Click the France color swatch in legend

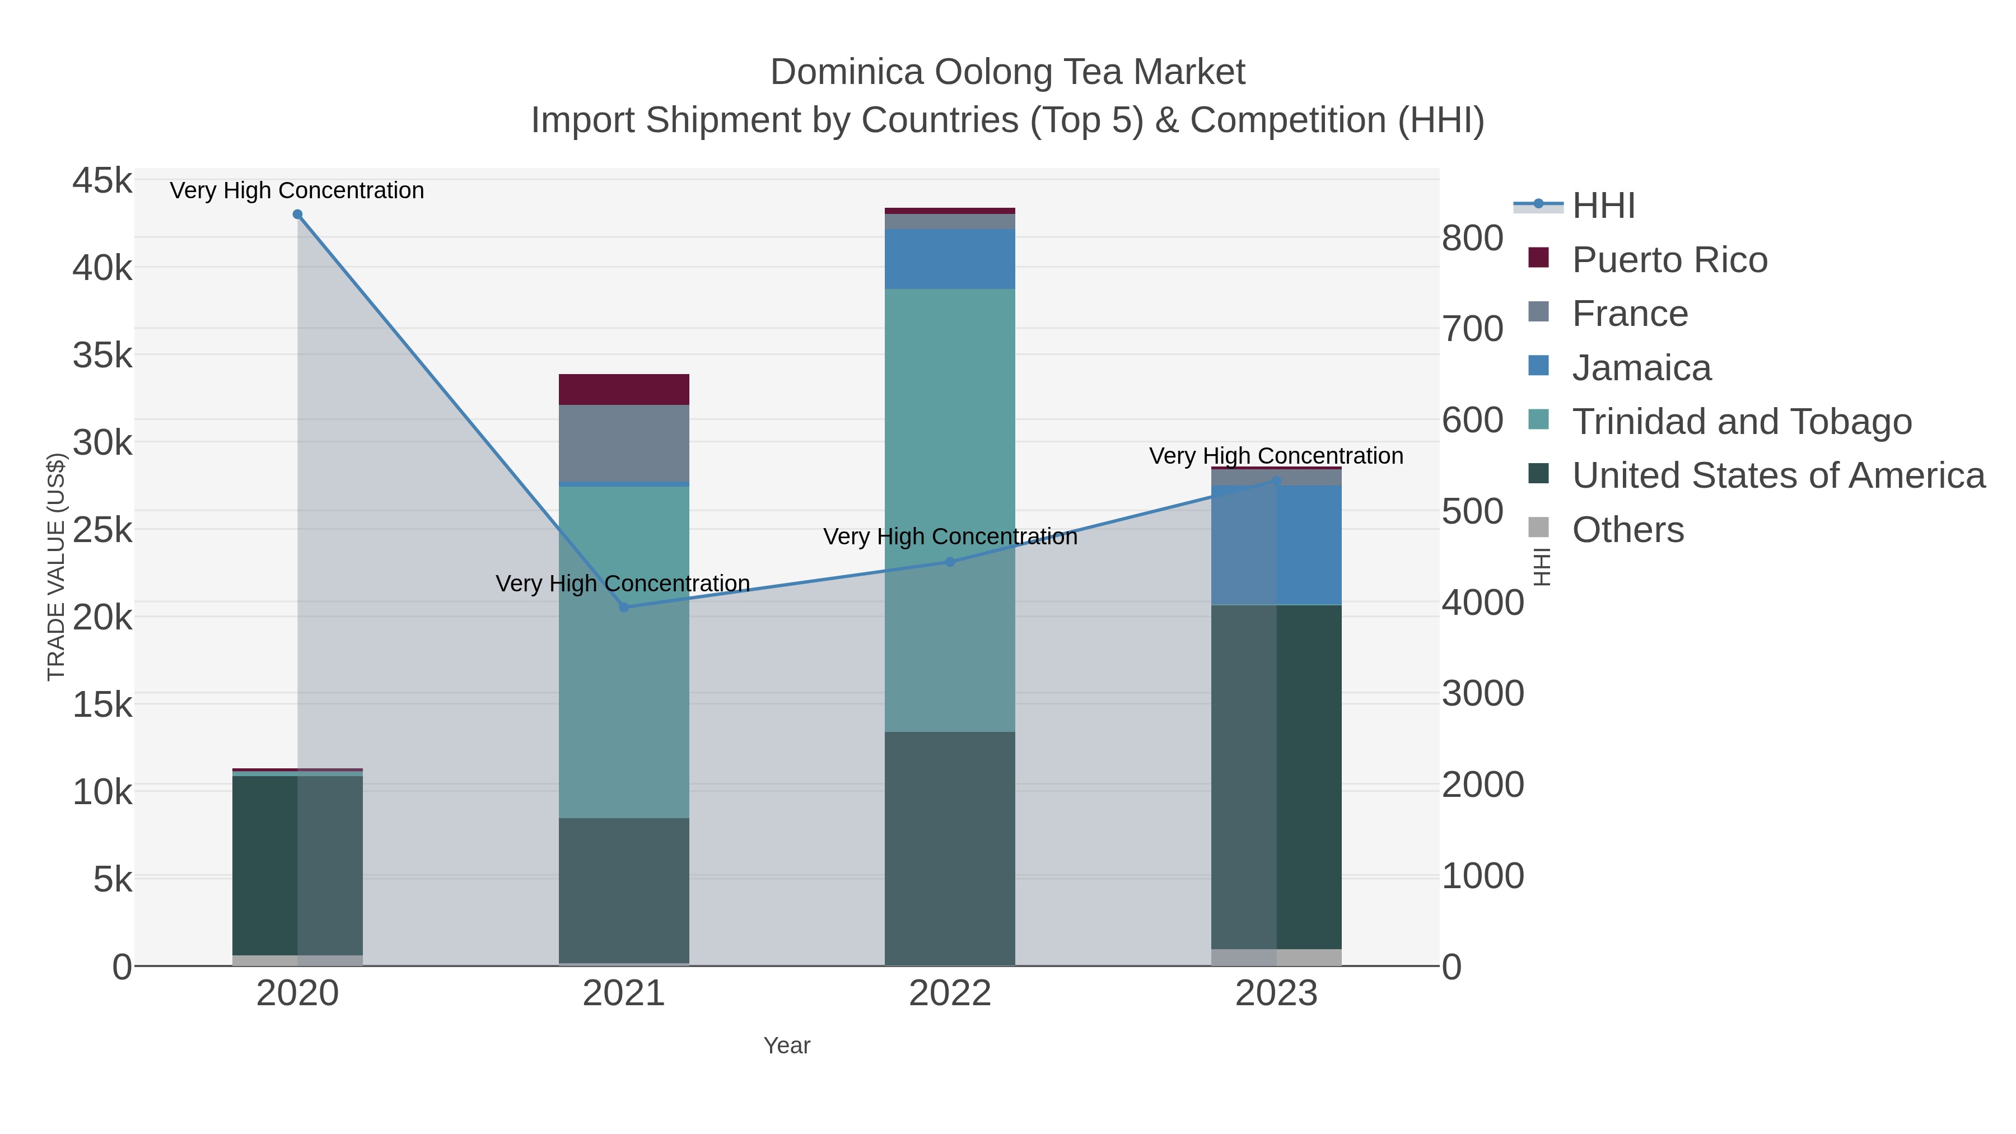click(x=1539, y=311)
